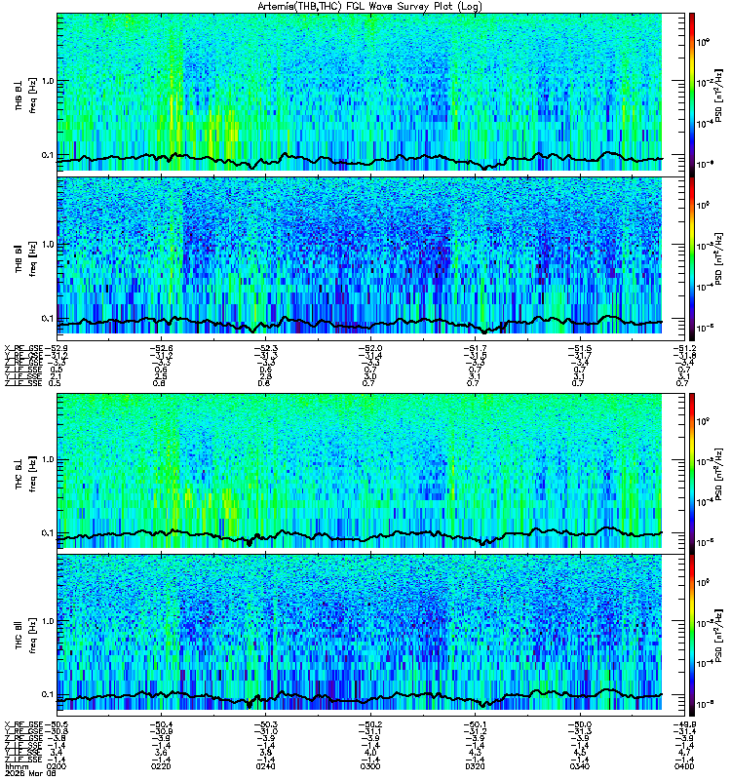Pick the color bar beside THB B∥ spectrogram
This screenshot has width=731, height=780.
[x=692, y=258]
